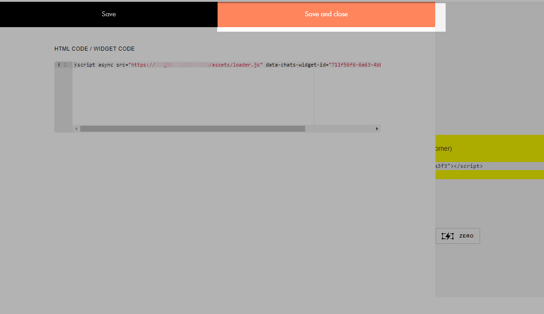This screenshot has width=544, height=314.
Task: Click the data-chats-widget-id attribute name
Action: click(x=296, y=65)
